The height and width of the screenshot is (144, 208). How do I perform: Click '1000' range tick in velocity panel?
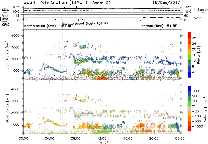tap(15, 124)
